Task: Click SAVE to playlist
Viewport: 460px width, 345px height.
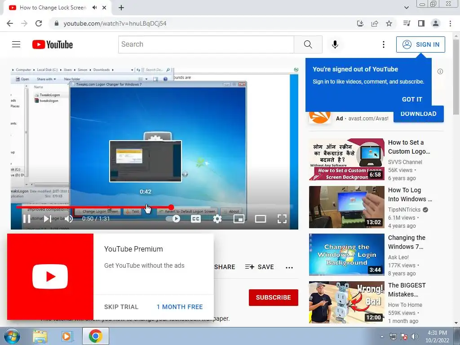Action: pyautogui.click(x=259, y=267)
